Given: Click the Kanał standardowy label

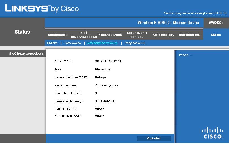Looking at the screenshot, I should [68, 101].
